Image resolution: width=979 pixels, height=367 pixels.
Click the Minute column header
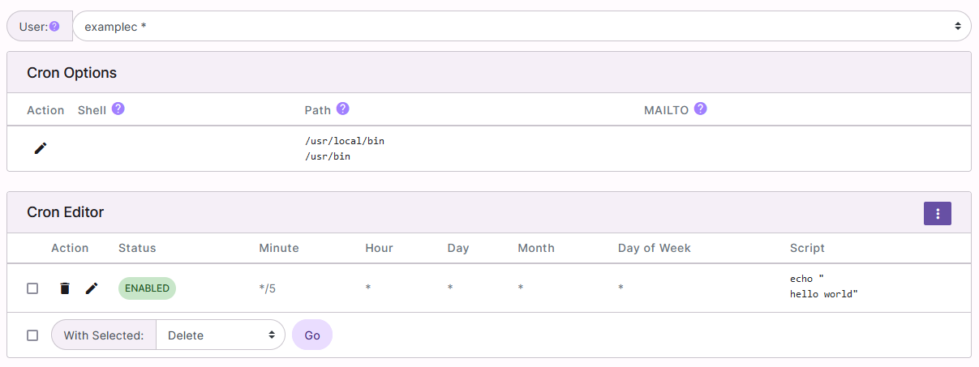tap(278, 248)
